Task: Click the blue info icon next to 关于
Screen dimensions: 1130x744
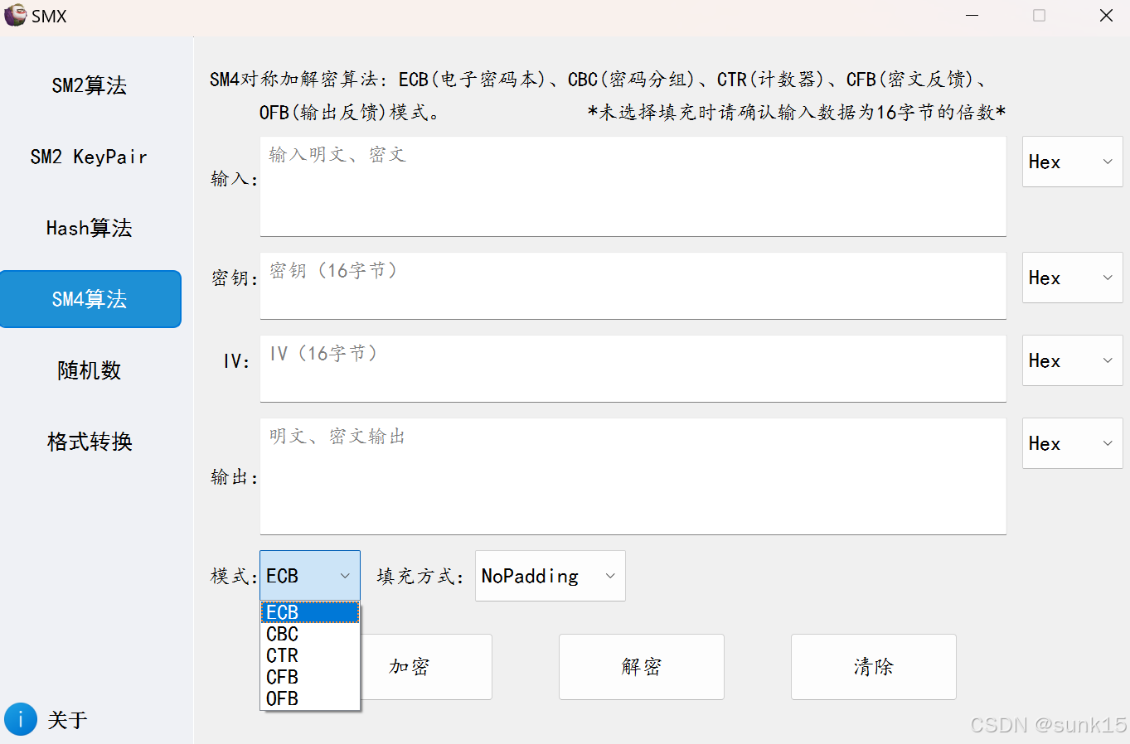Action: tap(20, 719)
